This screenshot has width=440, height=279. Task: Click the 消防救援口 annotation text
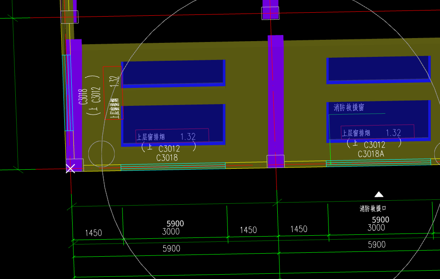click(373, 209)
